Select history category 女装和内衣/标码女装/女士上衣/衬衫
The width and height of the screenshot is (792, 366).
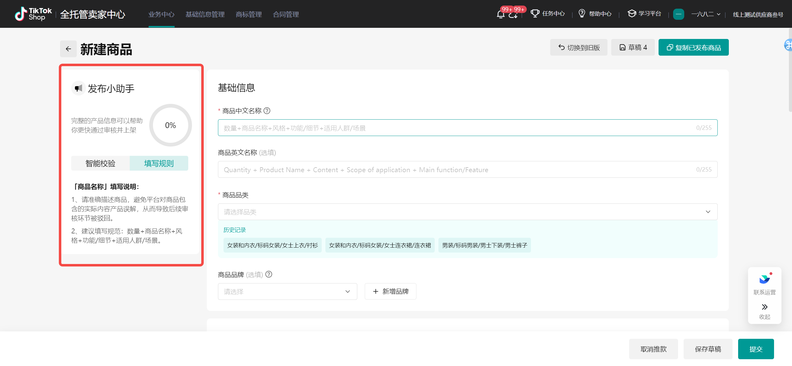272,245
